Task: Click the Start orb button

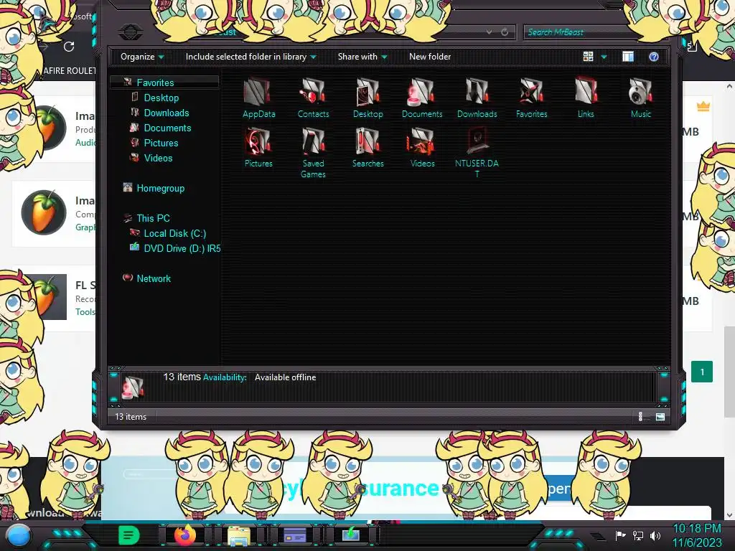Action: point(18,535)
